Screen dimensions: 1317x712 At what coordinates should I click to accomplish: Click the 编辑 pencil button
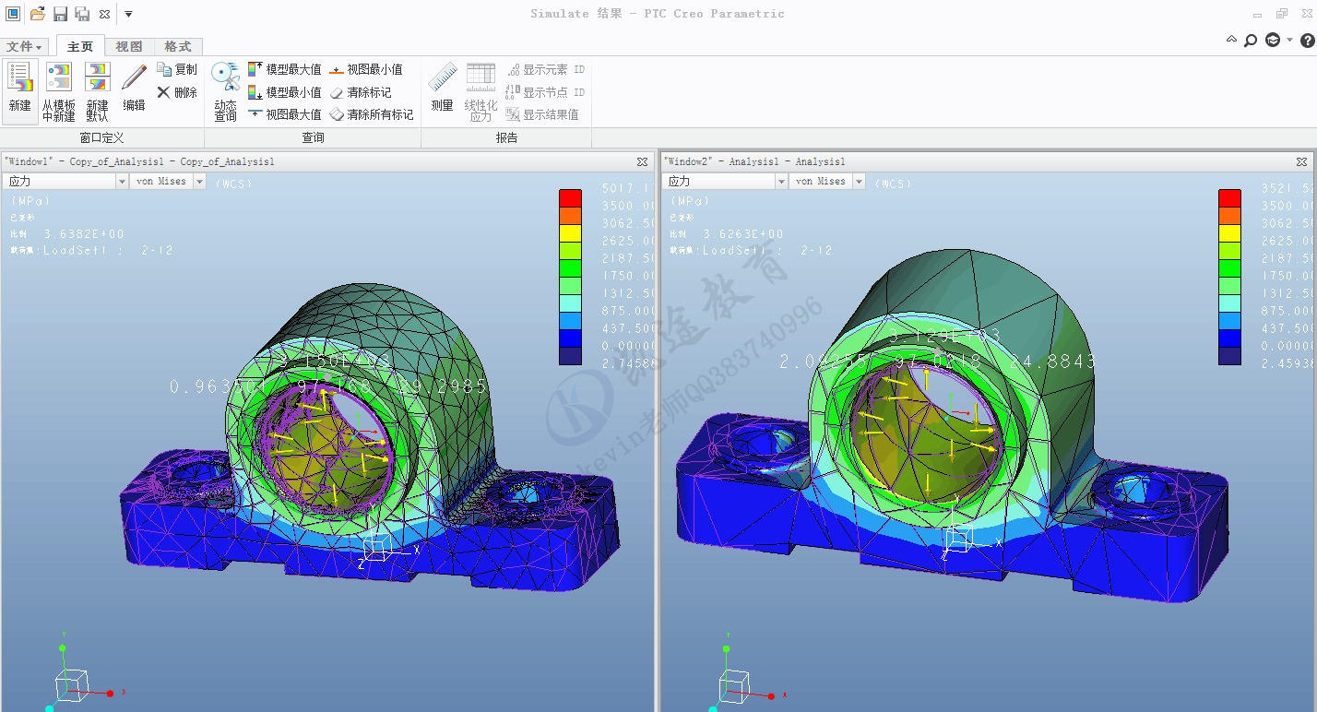135,89
